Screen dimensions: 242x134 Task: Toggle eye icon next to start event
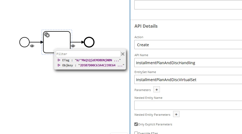tap(32, 46)
